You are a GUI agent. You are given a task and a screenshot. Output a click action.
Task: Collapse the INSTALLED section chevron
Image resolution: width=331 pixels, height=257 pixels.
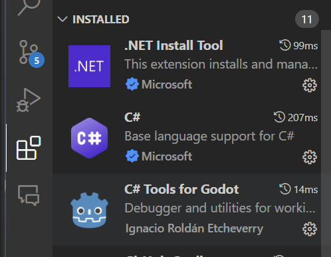[x=62, y=19]
